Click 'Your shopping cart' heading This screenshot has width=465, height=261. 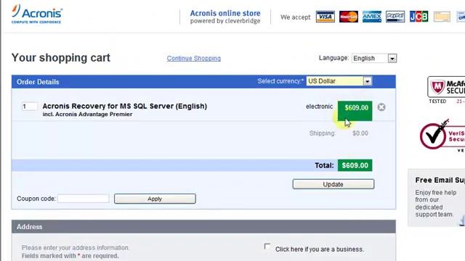61,58
